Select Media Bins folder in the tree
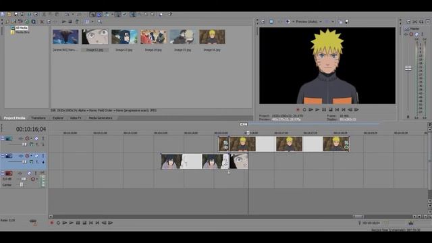 [x=22, y=32]
